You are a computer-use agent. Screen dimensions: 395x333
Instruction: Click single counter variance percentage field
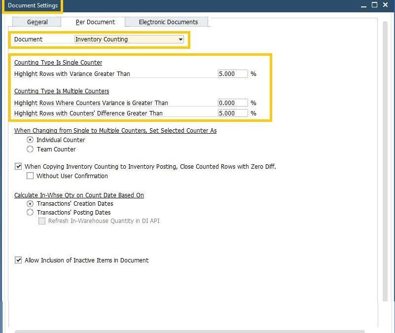tap(233, 74)
